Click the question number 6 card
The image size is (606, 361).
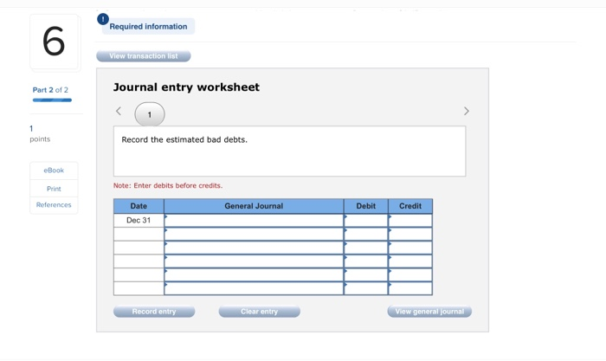[x=54, y=42]
